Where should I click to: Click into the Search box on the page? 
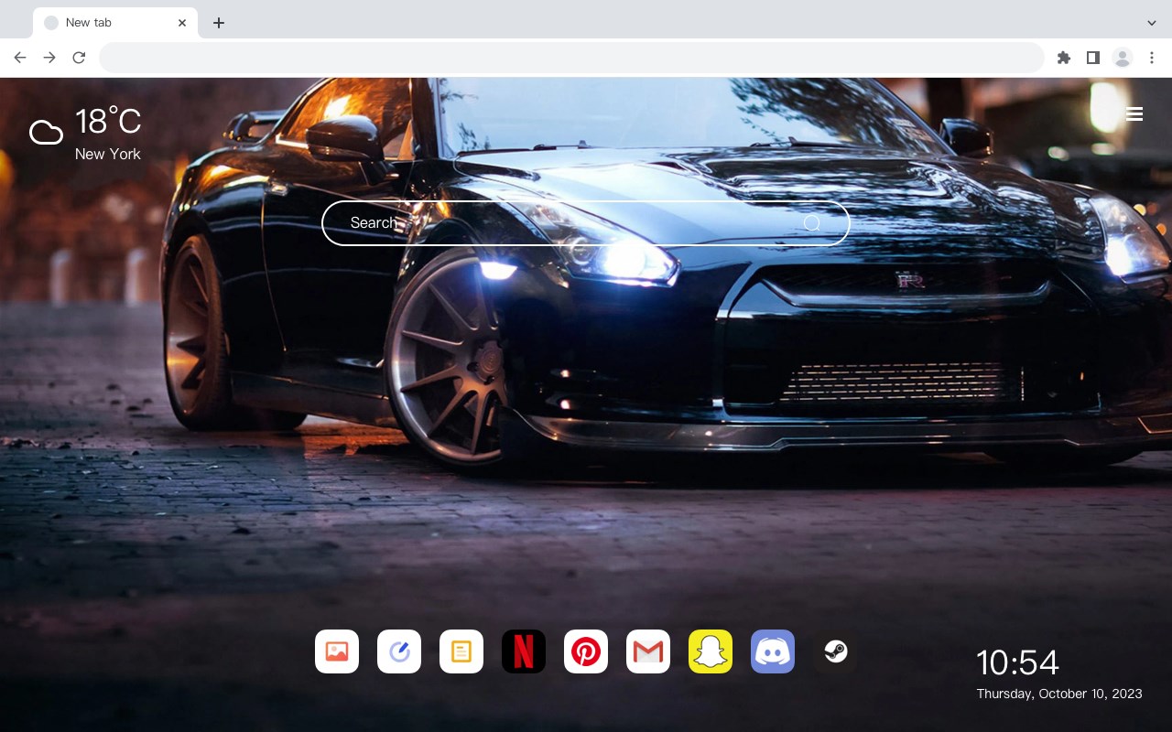coord(586,223)
